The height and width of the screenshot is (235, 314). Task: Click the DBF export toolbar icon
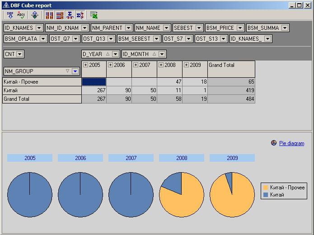tap(10, 15)
